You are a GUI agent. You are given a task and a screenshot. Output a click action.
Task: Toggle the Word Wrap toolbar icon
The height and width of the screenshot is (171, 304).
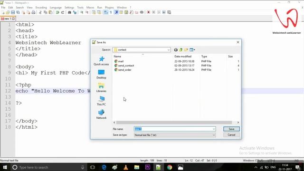click(x=106, y=12)
